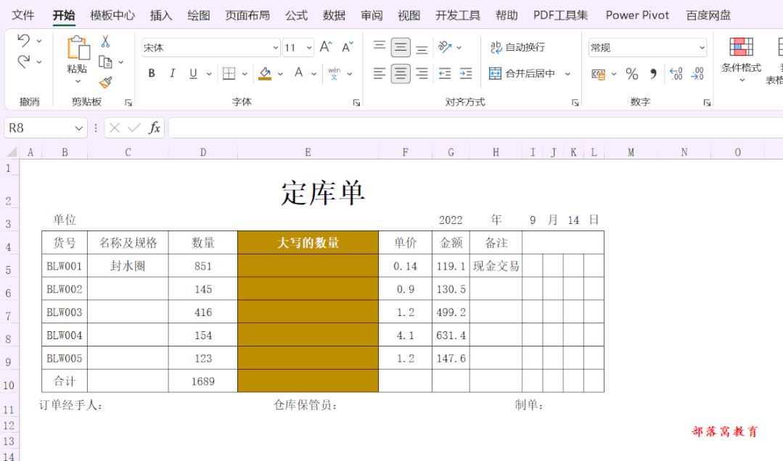Click the text orientation icon
The height and width of the screenshot is (461, 783).
coord(444,47)
